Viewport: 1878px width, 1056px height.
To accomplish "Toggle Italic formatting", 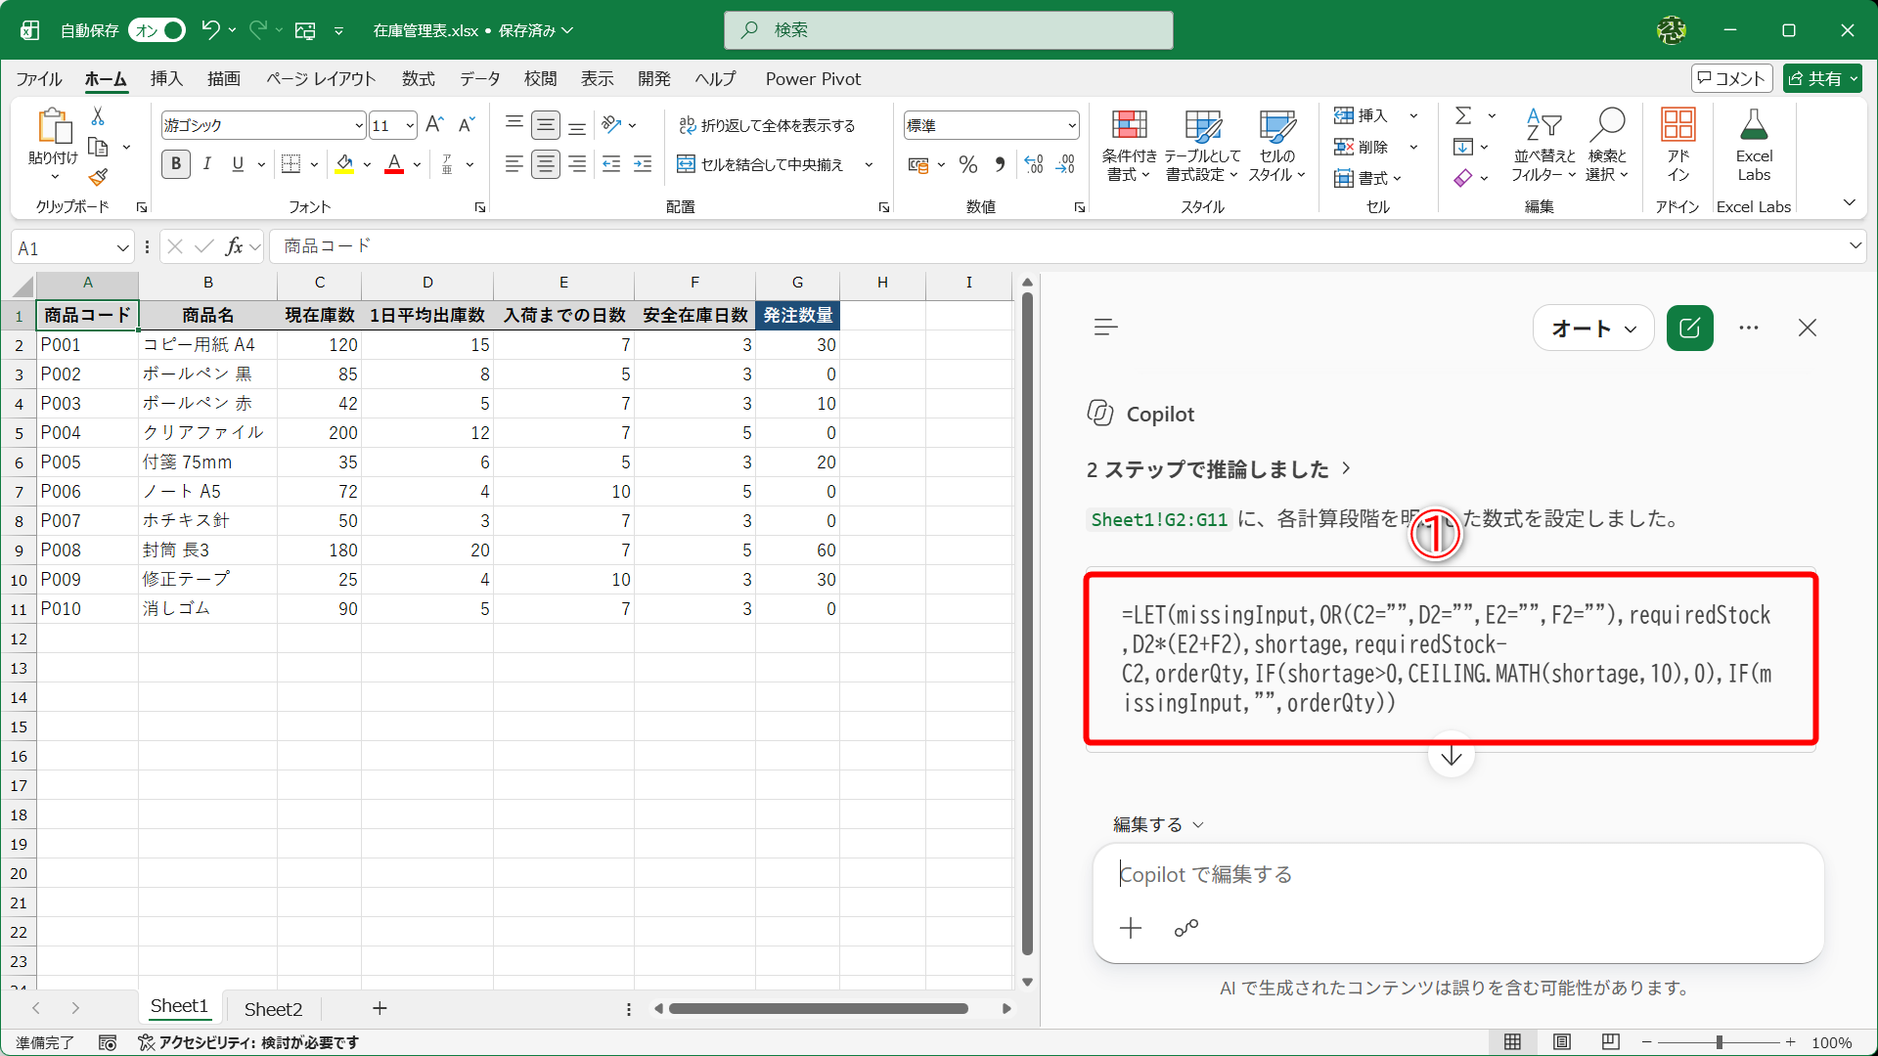I will pos(206,164).
